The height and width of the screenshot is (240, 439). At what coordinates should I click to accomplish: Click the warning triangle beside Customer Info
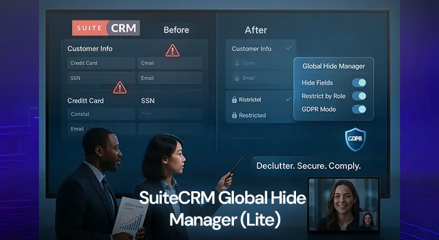pyautogui.click(x=172, y=51)
